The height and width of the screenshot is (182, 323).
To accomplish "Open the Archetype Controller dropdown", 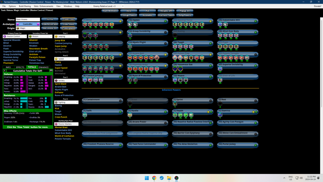I will click(x=28, y=24).
